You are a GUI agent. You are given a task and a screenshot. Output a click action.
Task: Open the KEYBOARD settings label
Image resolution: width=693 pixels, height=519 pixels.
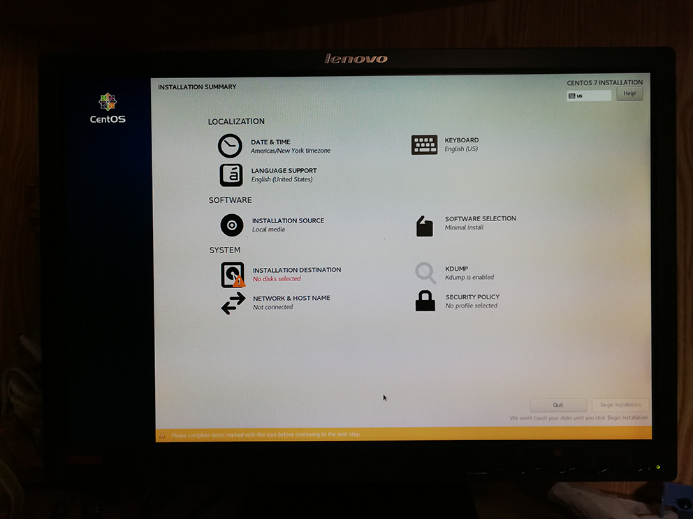coord(461,140)
